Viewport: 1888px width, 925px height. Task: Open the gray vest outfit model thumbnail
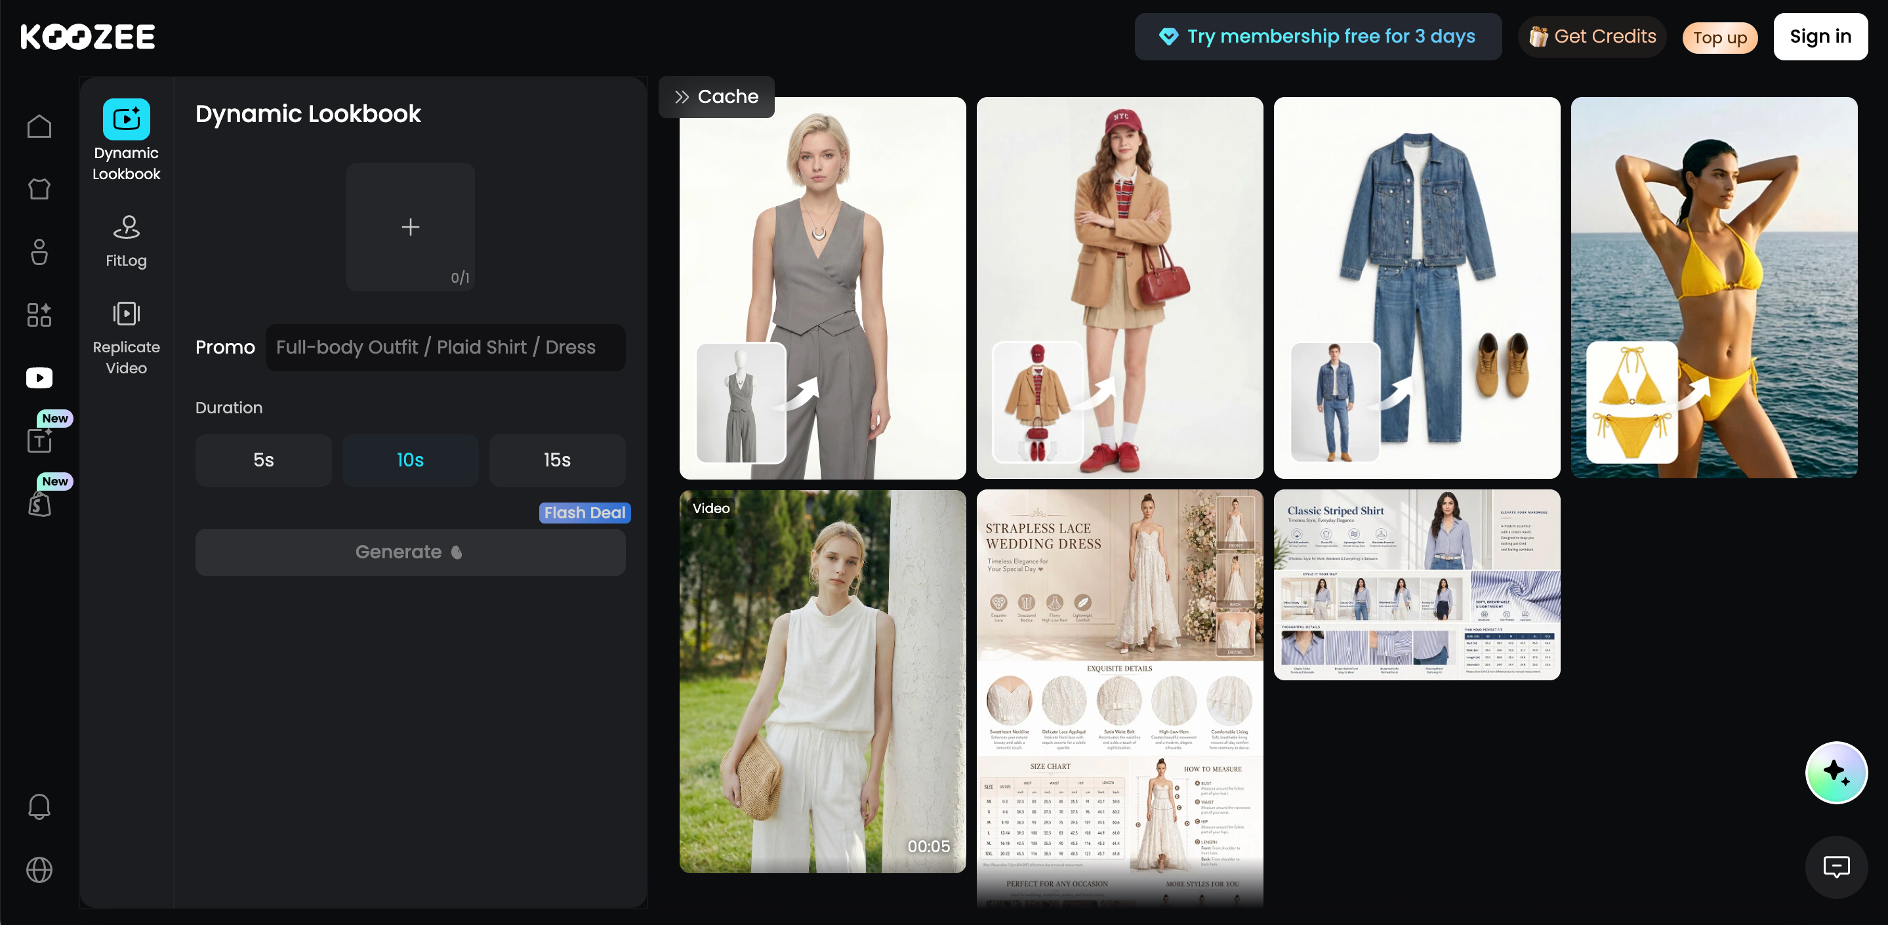point(823,288)
